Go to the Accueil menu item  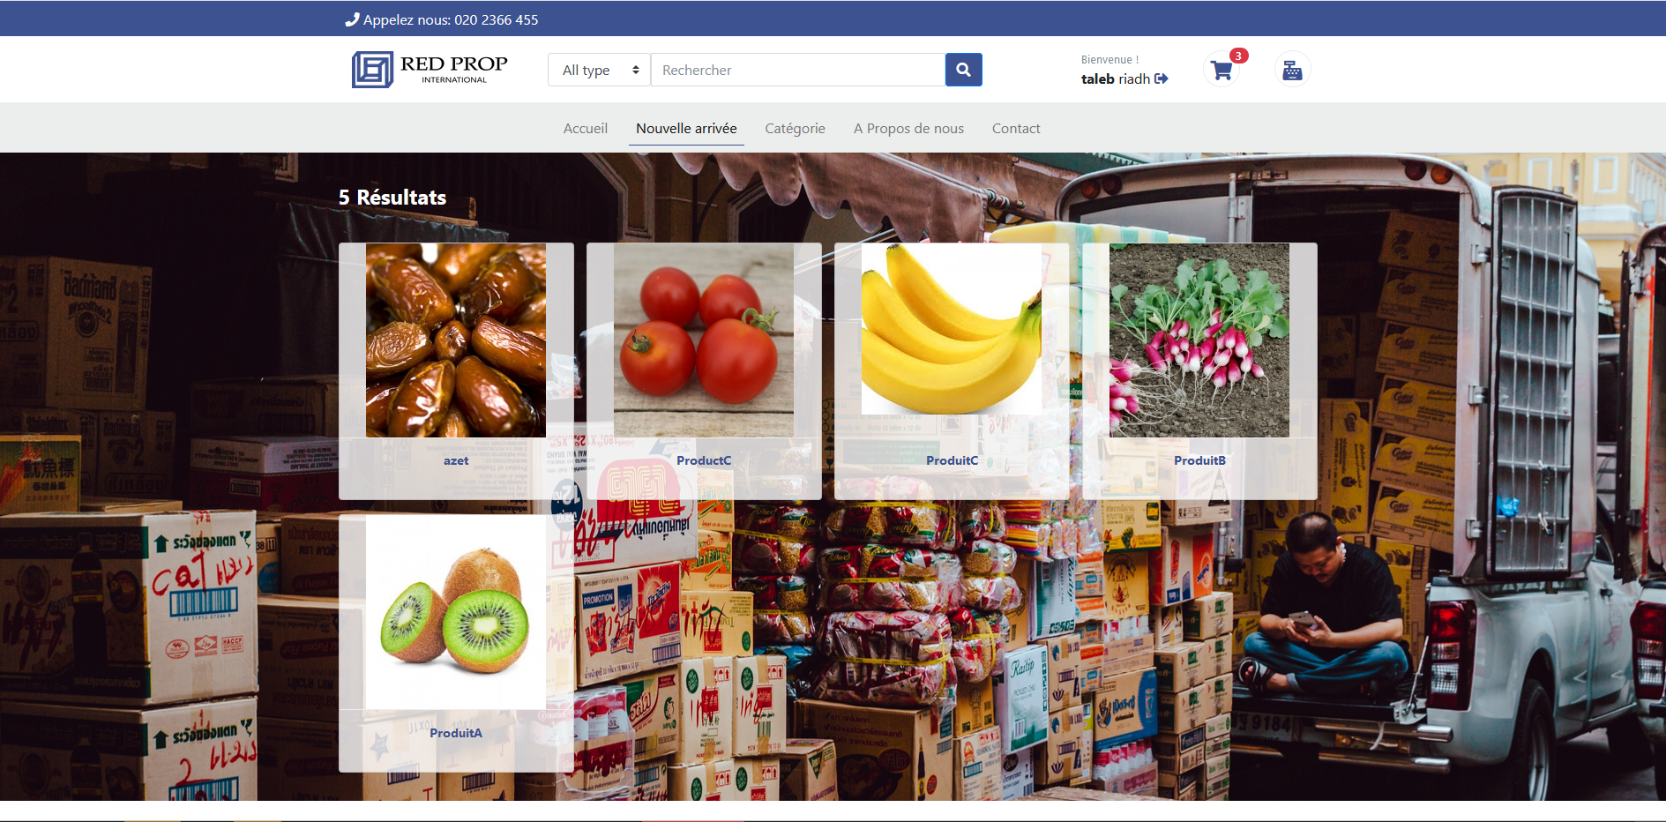586,128
